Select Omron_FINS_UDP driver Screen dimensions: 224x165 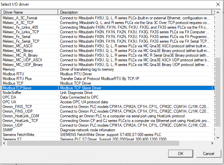pos(18,111)
